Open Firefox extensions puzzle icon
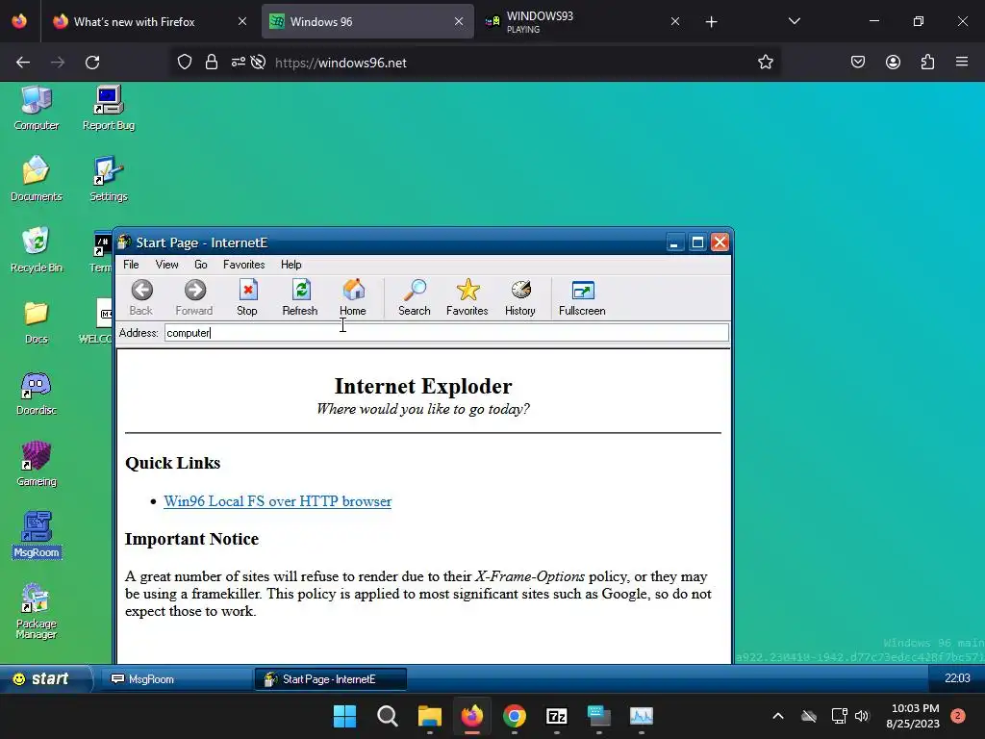This screenshot has width=985, height=739. click(927, 63)
